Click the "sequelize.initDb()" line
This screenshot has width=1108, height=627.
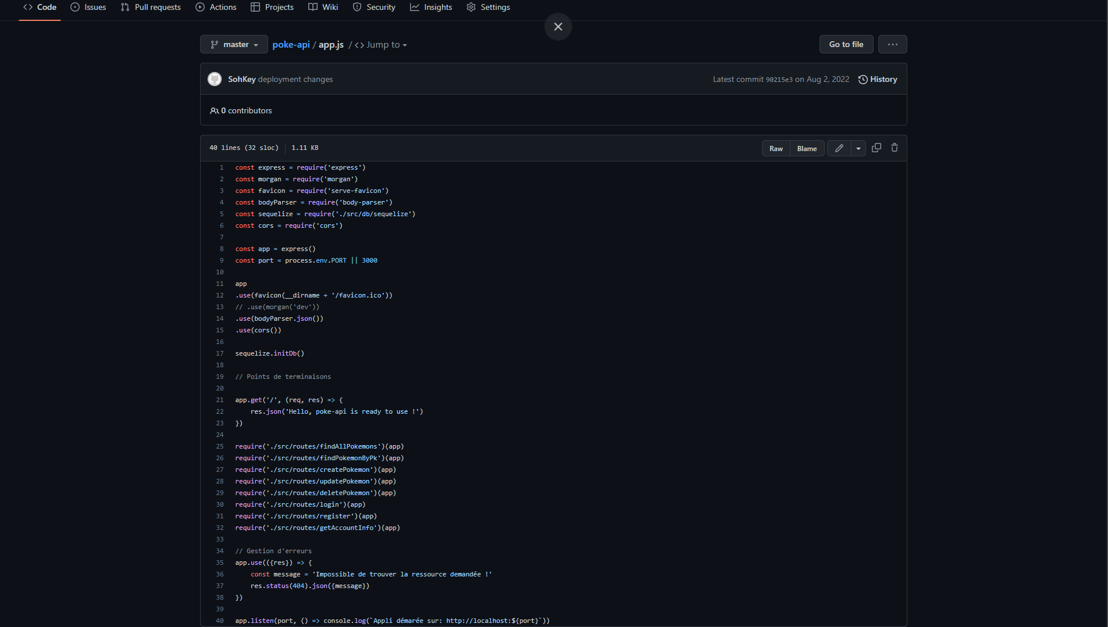pos(270,353)
